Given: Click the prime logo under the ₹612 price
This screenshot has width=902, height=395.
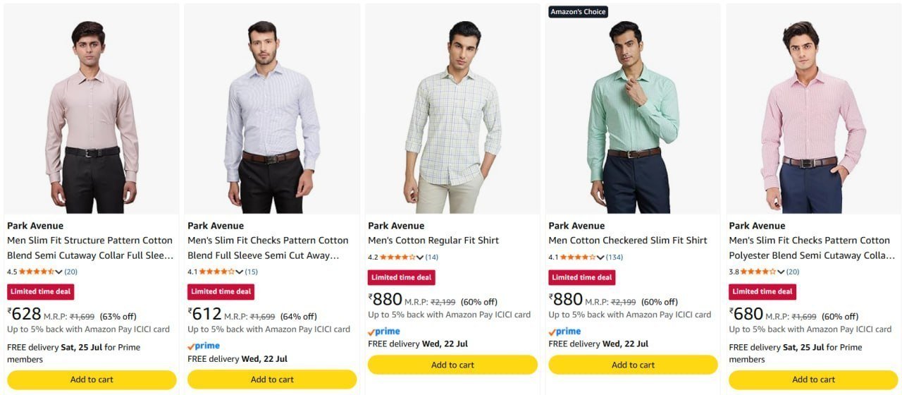Looking at the screenshot, I should (204, 346).
